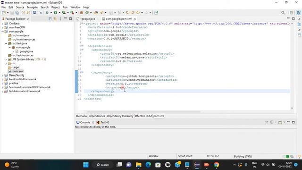Fold the dependency block at line 14

point(83,72)
